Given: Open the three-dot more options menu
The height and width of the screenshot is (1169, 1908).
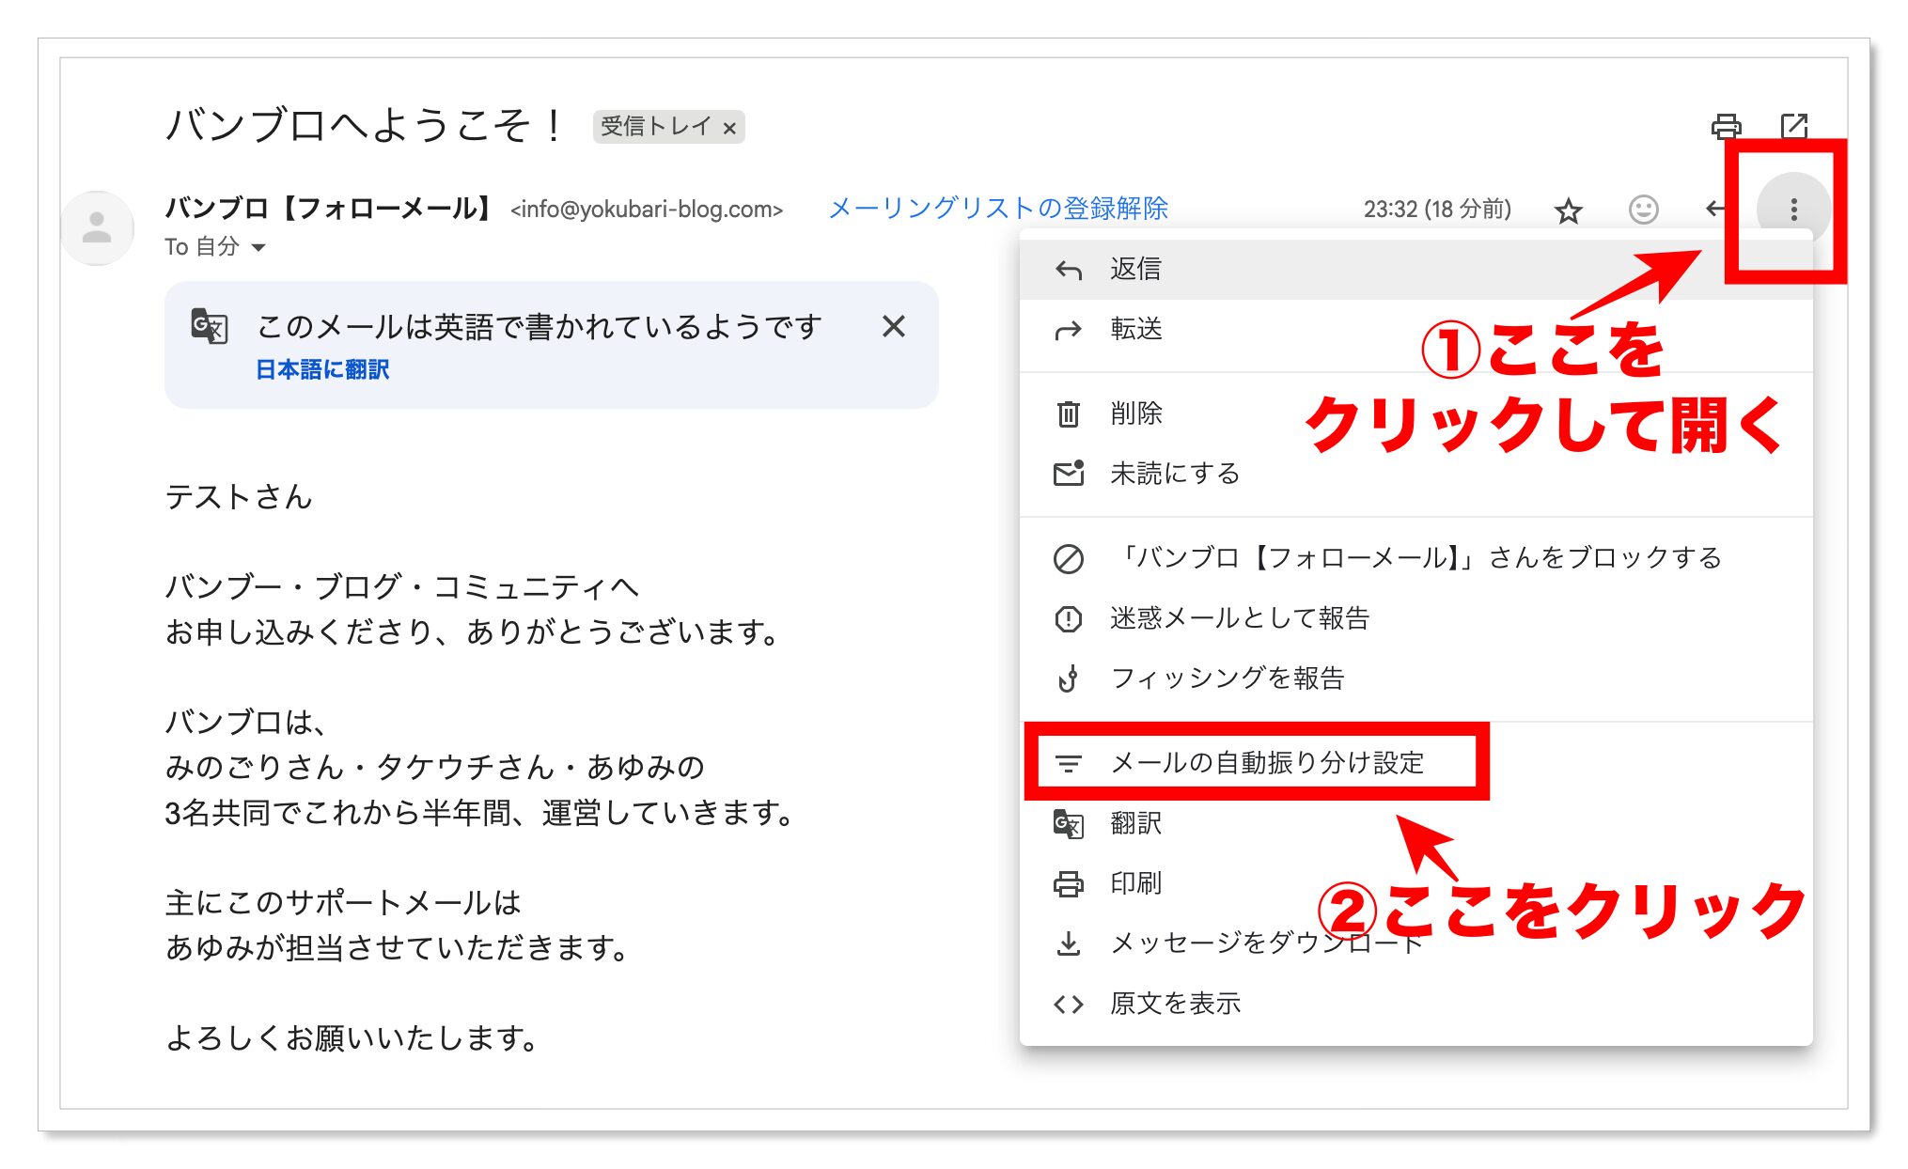Looking at the screenshot, I should [x=1793, y=210].
